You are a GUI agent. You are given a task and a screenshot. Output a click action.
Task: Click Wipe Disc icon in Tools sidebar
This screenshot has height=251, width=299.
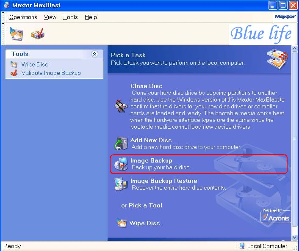pos(14,64)
